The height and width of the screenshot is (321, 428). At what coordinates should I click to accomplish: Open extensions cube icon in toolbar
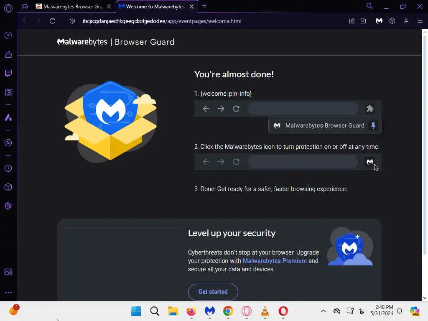tap(392, 21)
